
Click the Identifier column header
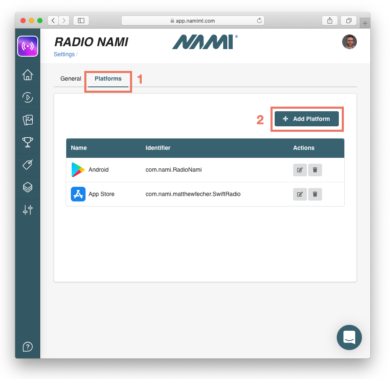(158, 148)
